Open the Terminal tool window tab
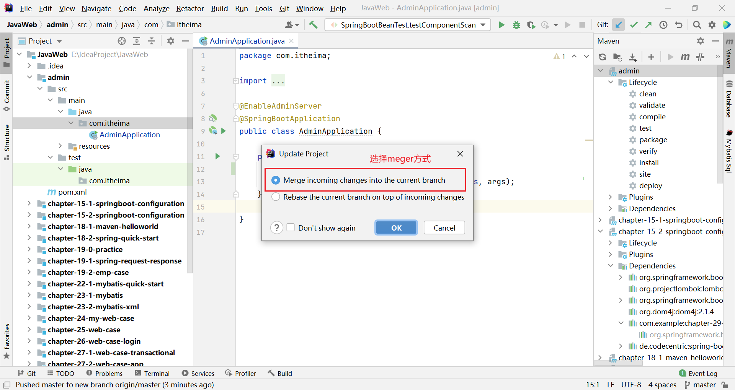 click(x=152, y=373)
